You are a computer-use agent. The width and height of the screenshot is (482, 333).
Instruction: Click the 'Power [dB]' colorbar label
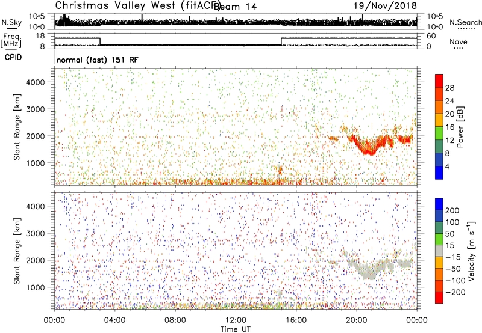click(x=460, y=127)
